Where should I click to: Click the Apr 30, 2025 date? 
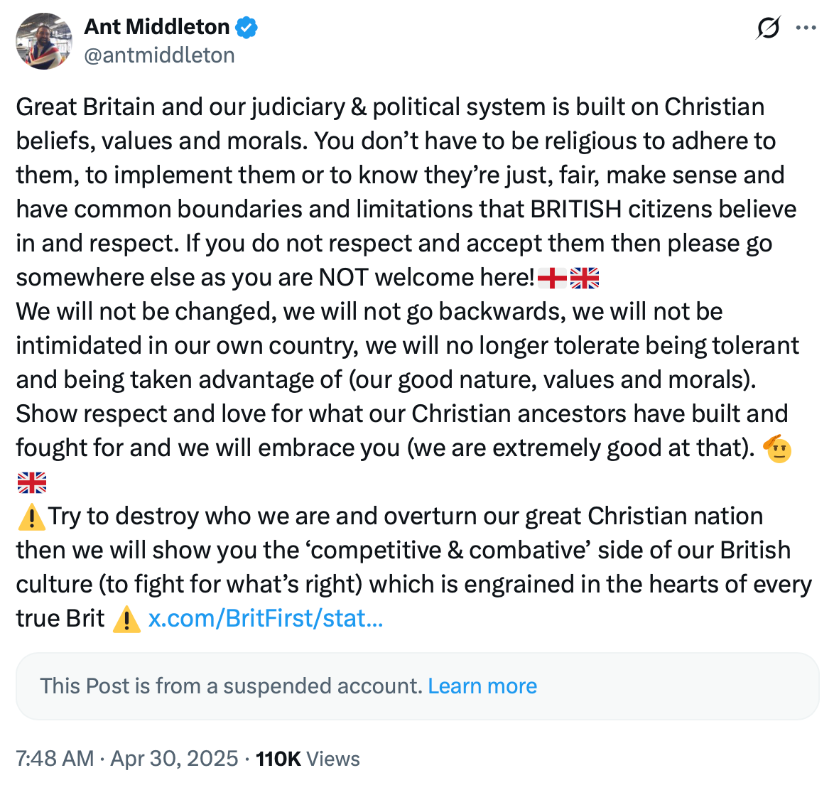(174, 759)
